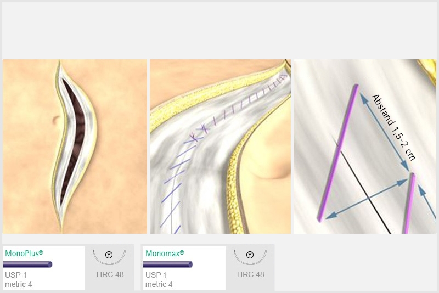Click the HRC 48 label under Monomax needle
This screenshot has width=439, height=293.
pyautogui.click(x=251, y=274)
